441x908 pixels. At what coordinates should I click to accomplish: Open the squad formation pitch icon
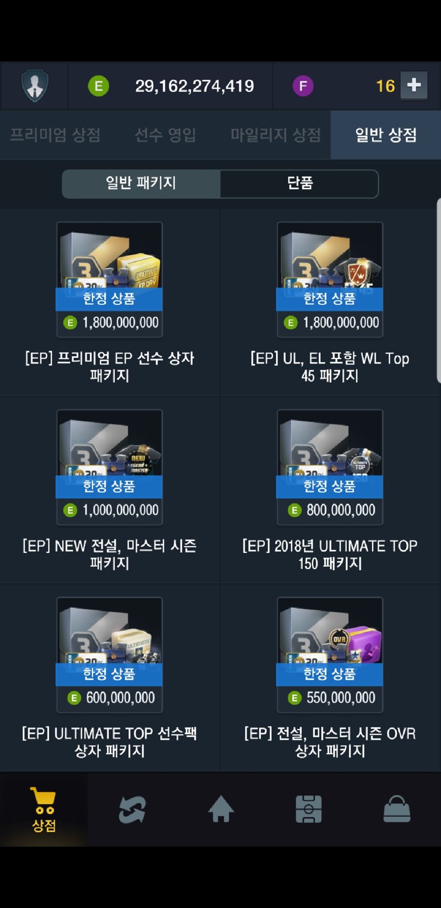pos(309,809)
